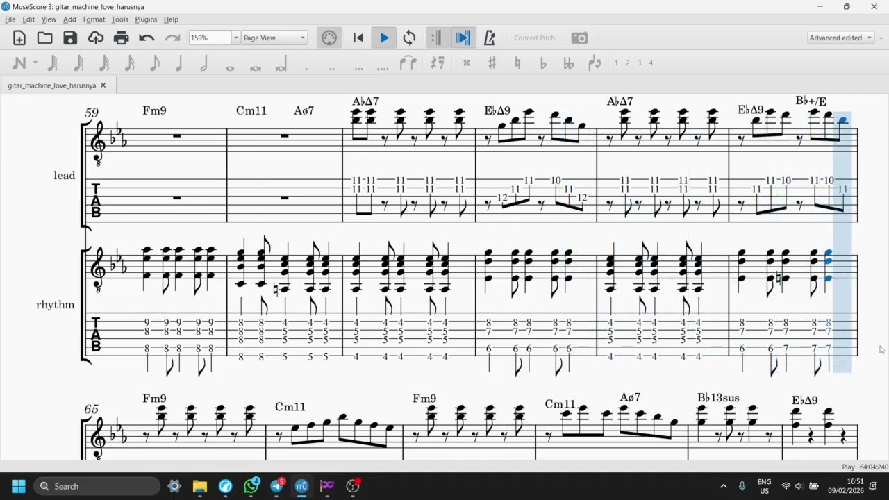Viewport: 889px width, 500px height.
Task: Open the zoom level 159% dropdown
Action: click(236, 38)
